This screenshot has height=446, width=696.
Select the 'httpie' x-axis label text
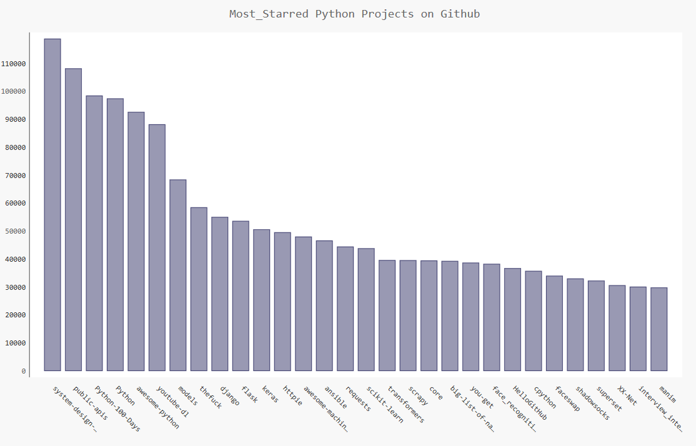292,396
